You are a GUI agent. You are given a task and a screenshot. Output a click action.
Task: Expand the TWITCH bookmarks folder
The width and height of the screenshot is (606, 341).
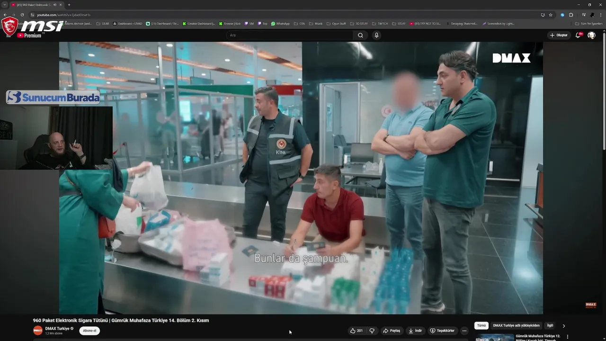pos(380,23)
